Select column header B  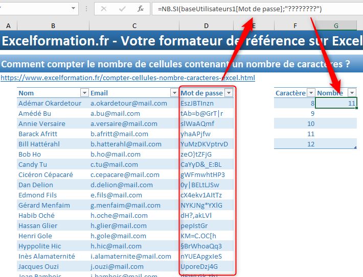coord(53,26)
